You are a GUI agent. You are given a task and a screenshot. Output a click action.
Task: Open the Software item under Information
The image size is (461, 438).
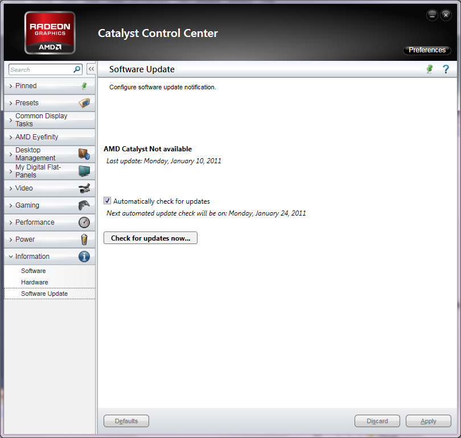pos(33,271)
